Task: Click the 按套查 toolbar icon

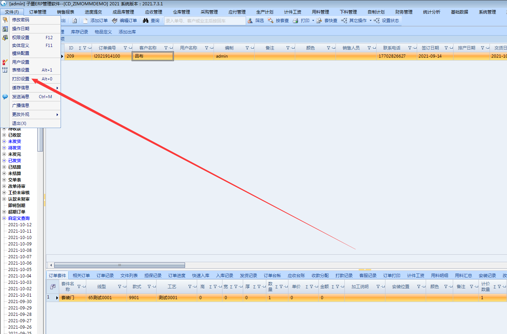Action: coord(271,21)
